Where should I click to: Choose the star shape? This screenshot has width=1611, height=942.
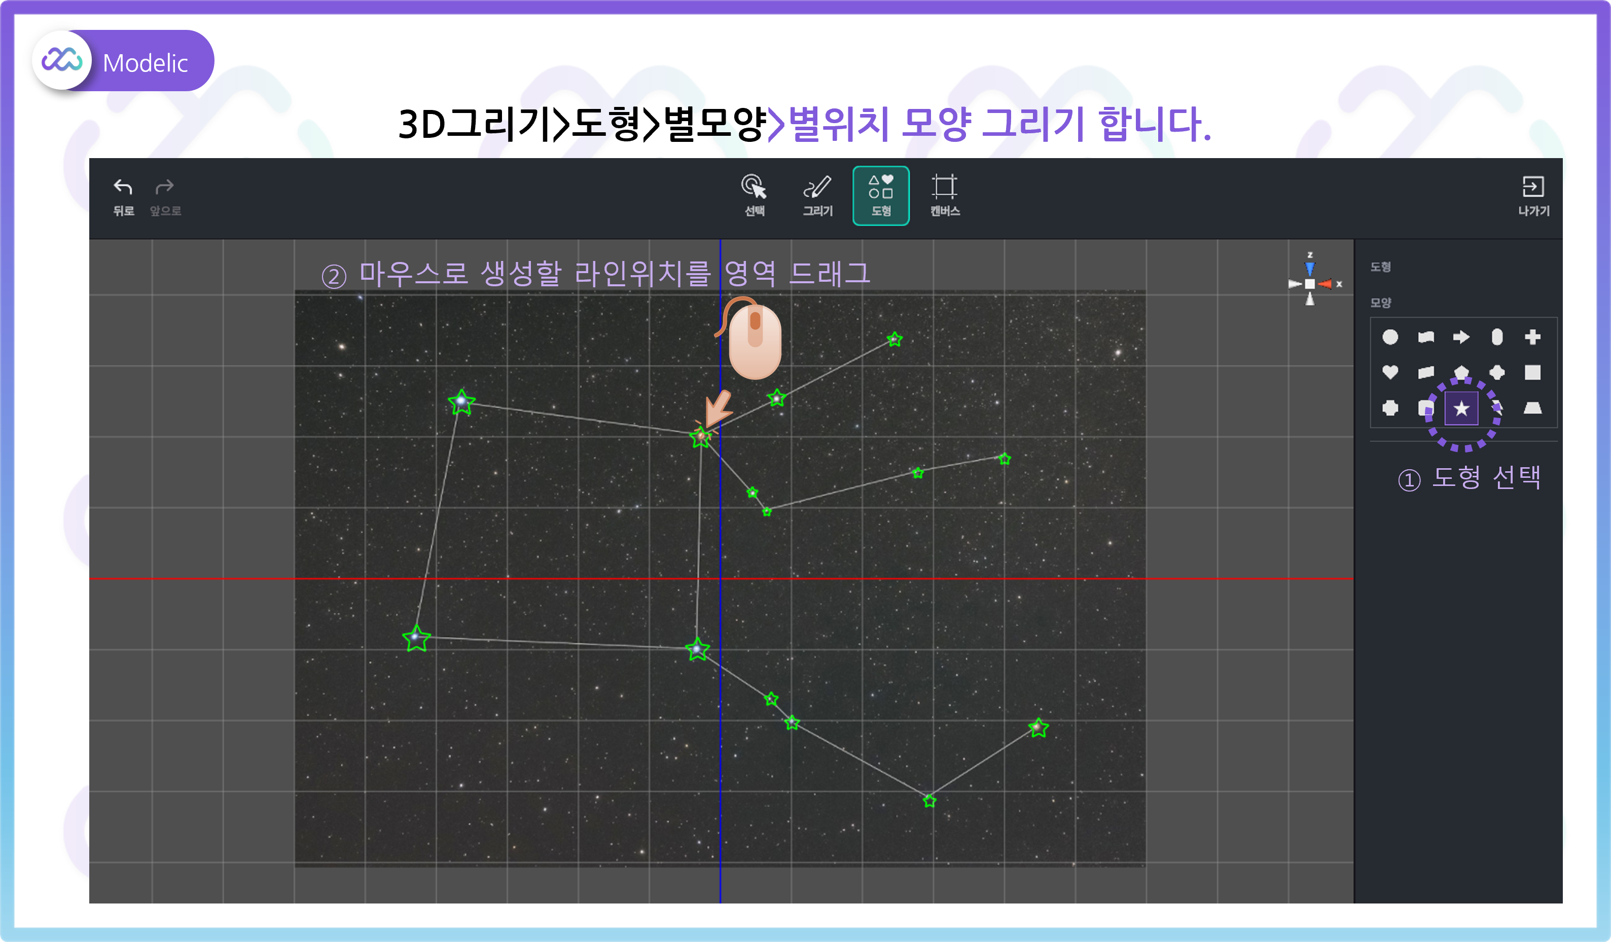point(1461,408)
